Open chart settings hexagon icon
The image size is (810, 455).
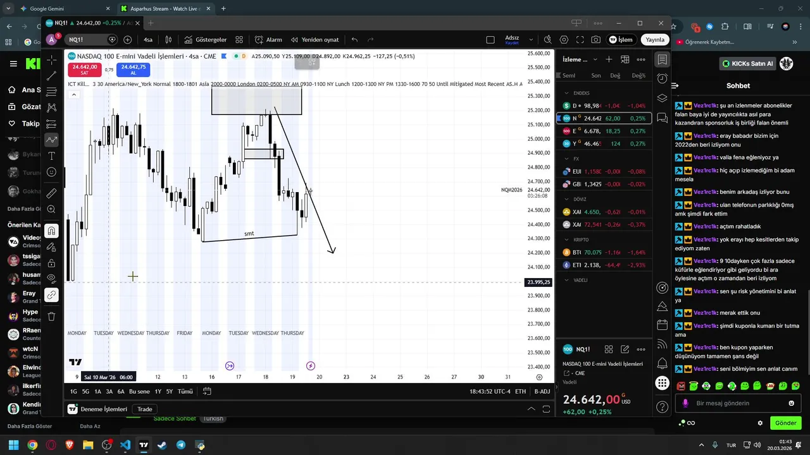[x=564, y=39]
